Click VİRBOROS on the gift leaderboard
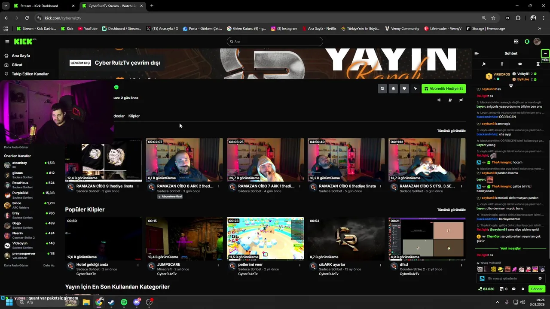This screenshot has width=550, height=309. [501, 74]
